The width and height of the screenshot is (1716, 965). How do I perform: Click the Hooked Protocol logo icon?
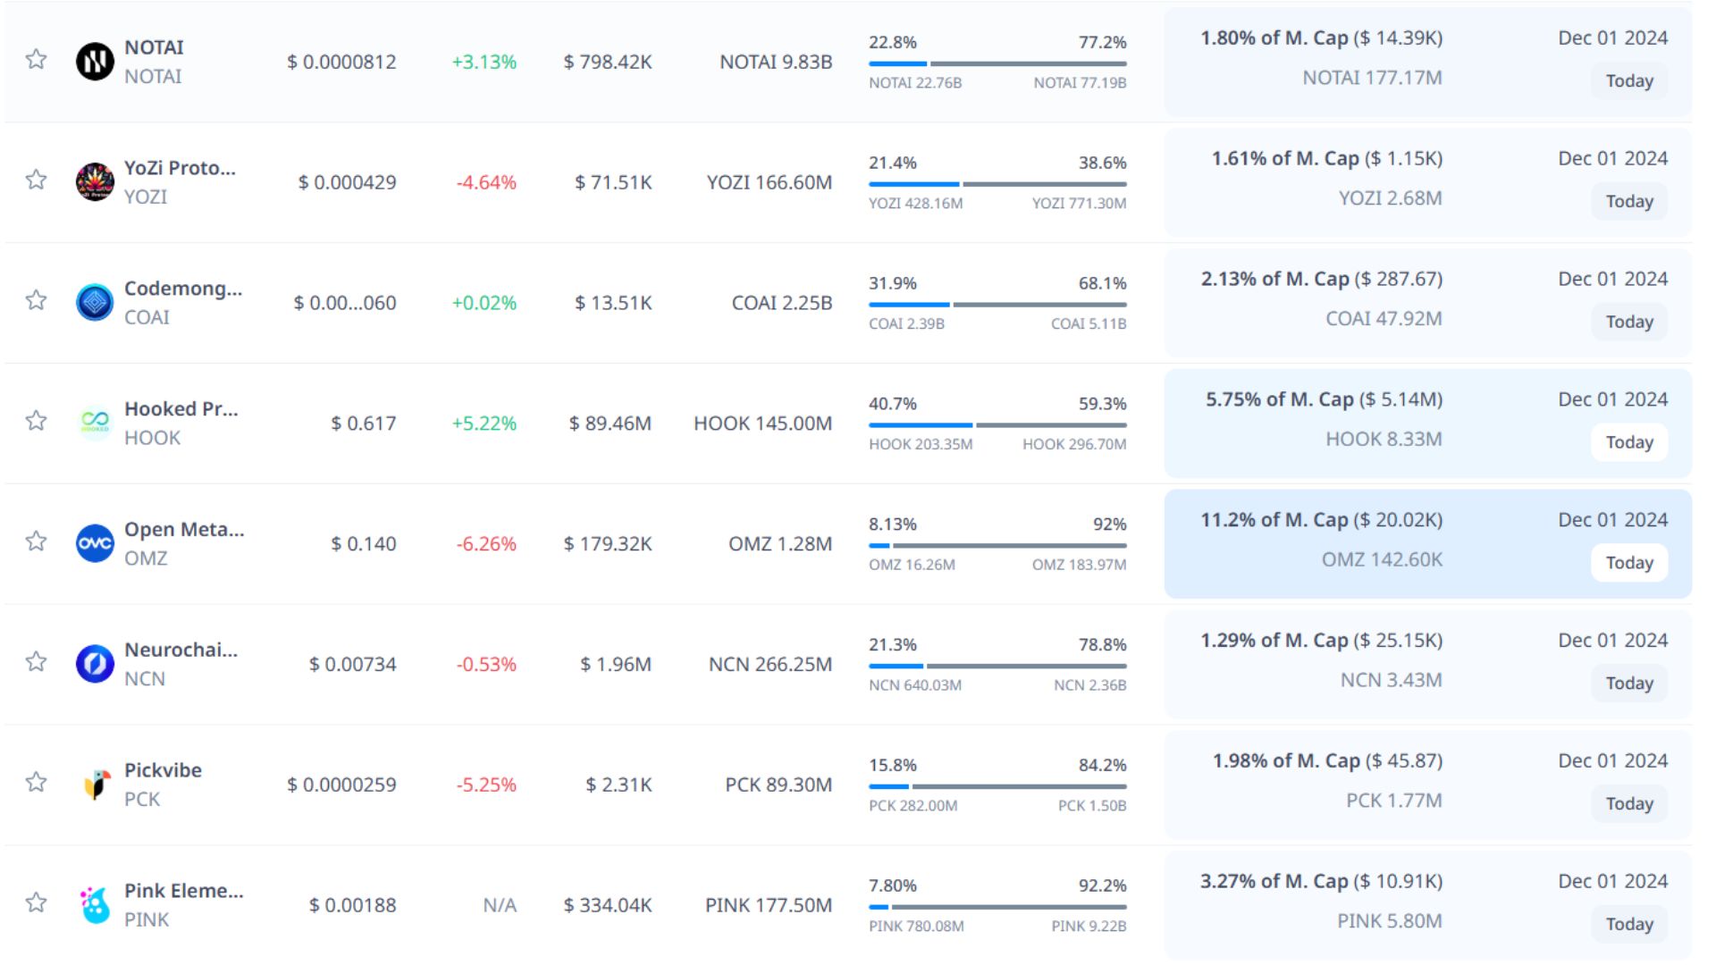pos(95,423)
